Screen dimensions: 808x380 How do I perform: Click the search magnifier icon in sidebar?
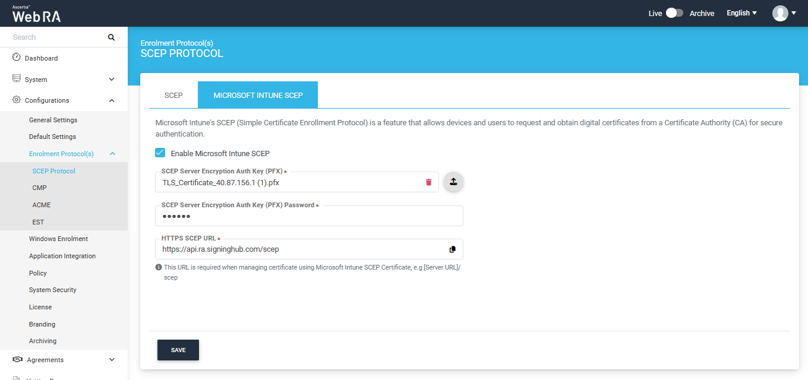(x=111, y=37)
